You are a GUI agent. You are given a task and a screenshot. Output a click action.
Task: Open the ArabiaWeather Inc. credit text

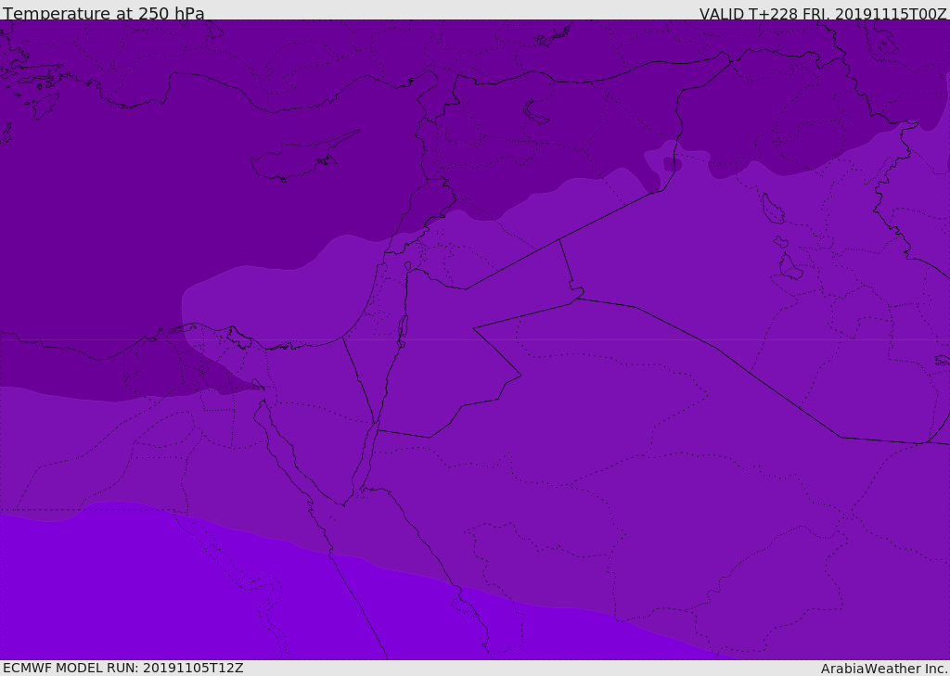coord(883,669)
